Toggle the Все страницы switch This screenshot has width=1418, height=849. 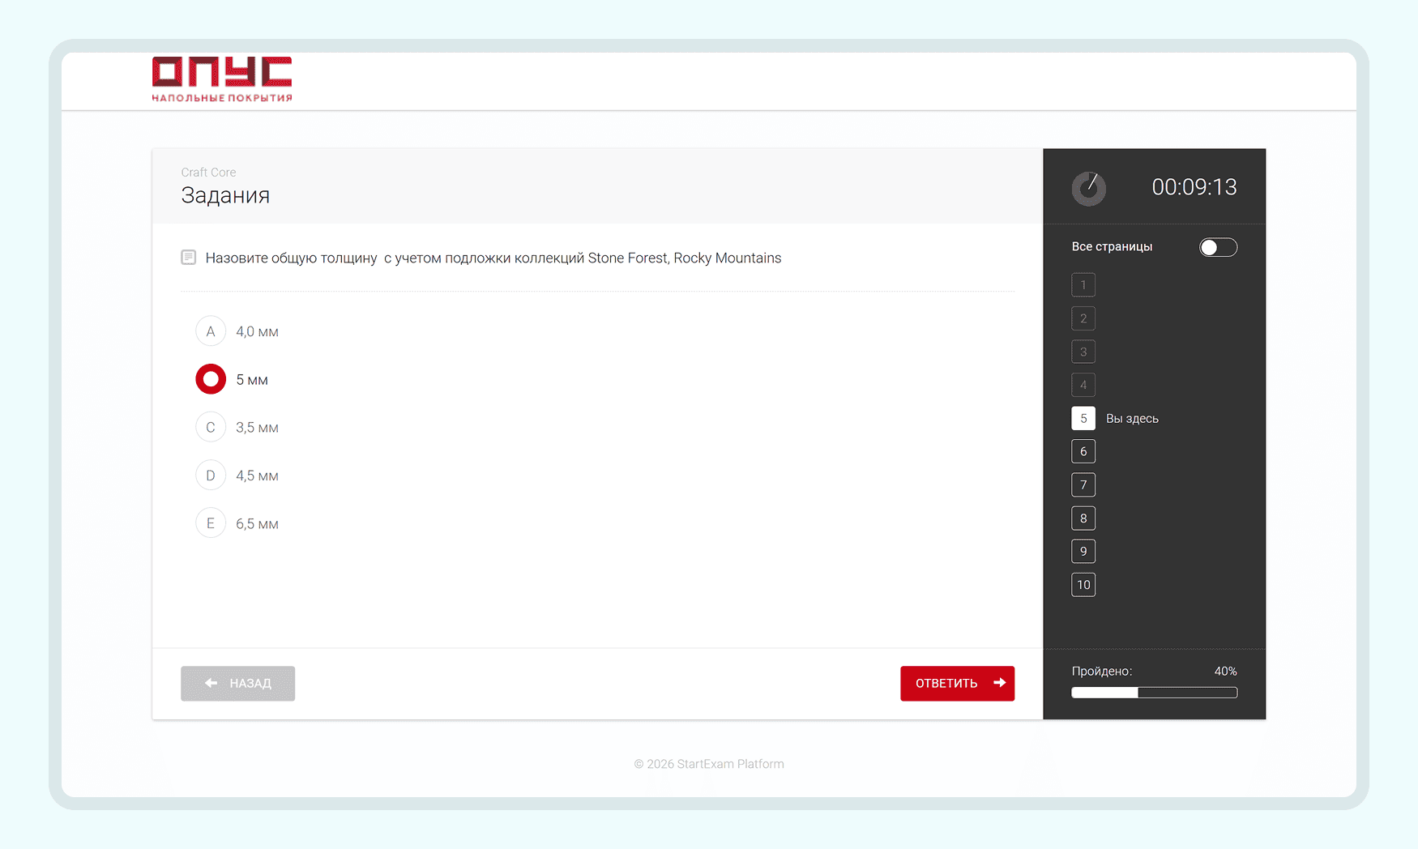[1218, 247]
